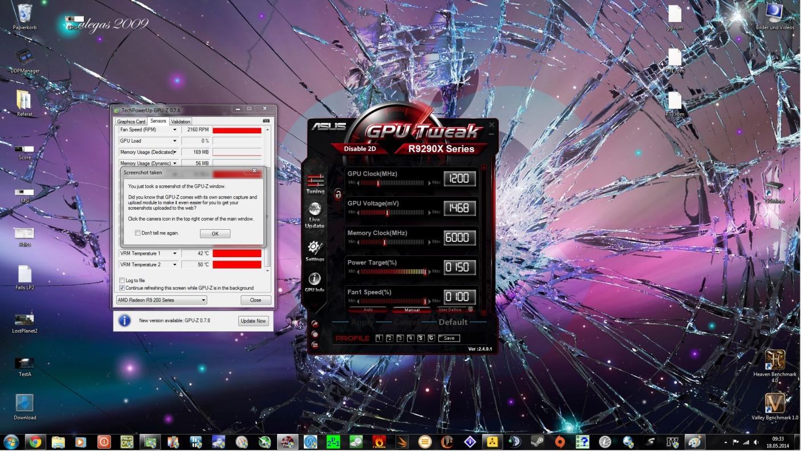Click OK in Screenshot taken dialog

[215, 233]
